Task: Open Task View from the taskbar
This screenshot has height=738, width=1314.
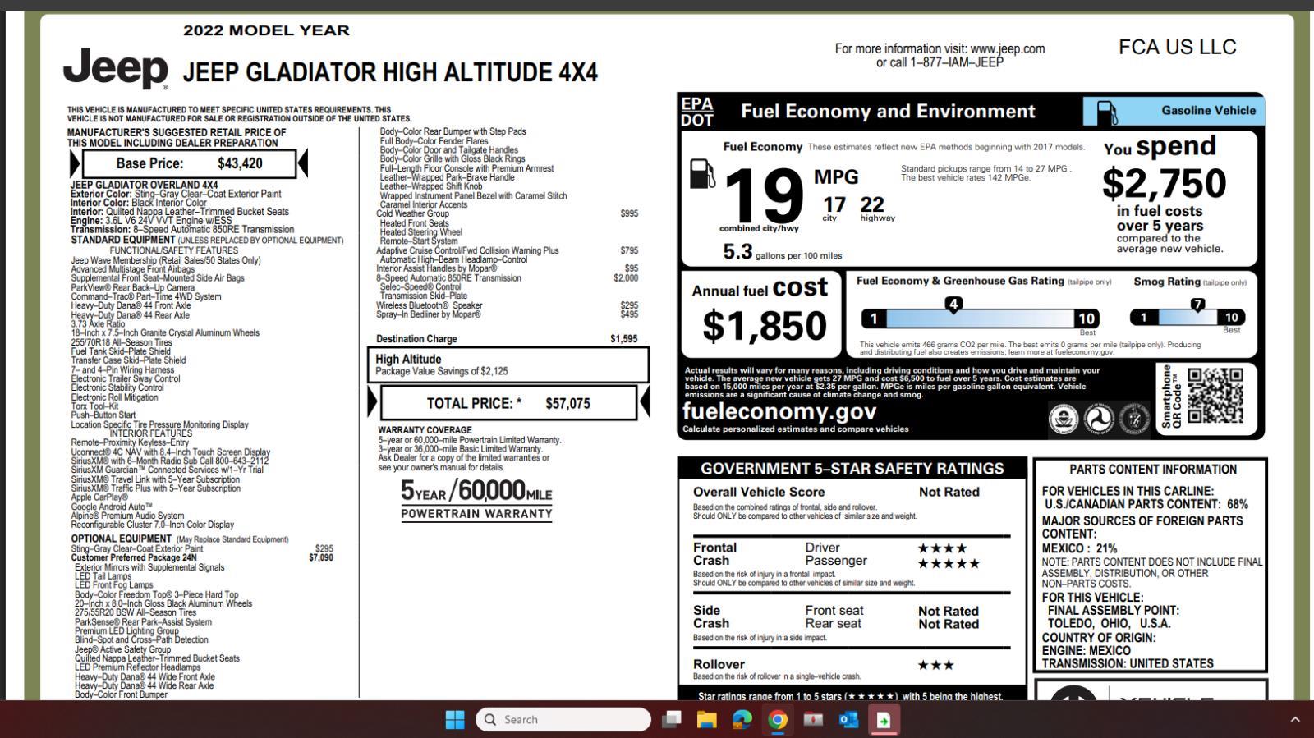Action: click(x=672, y=720)
